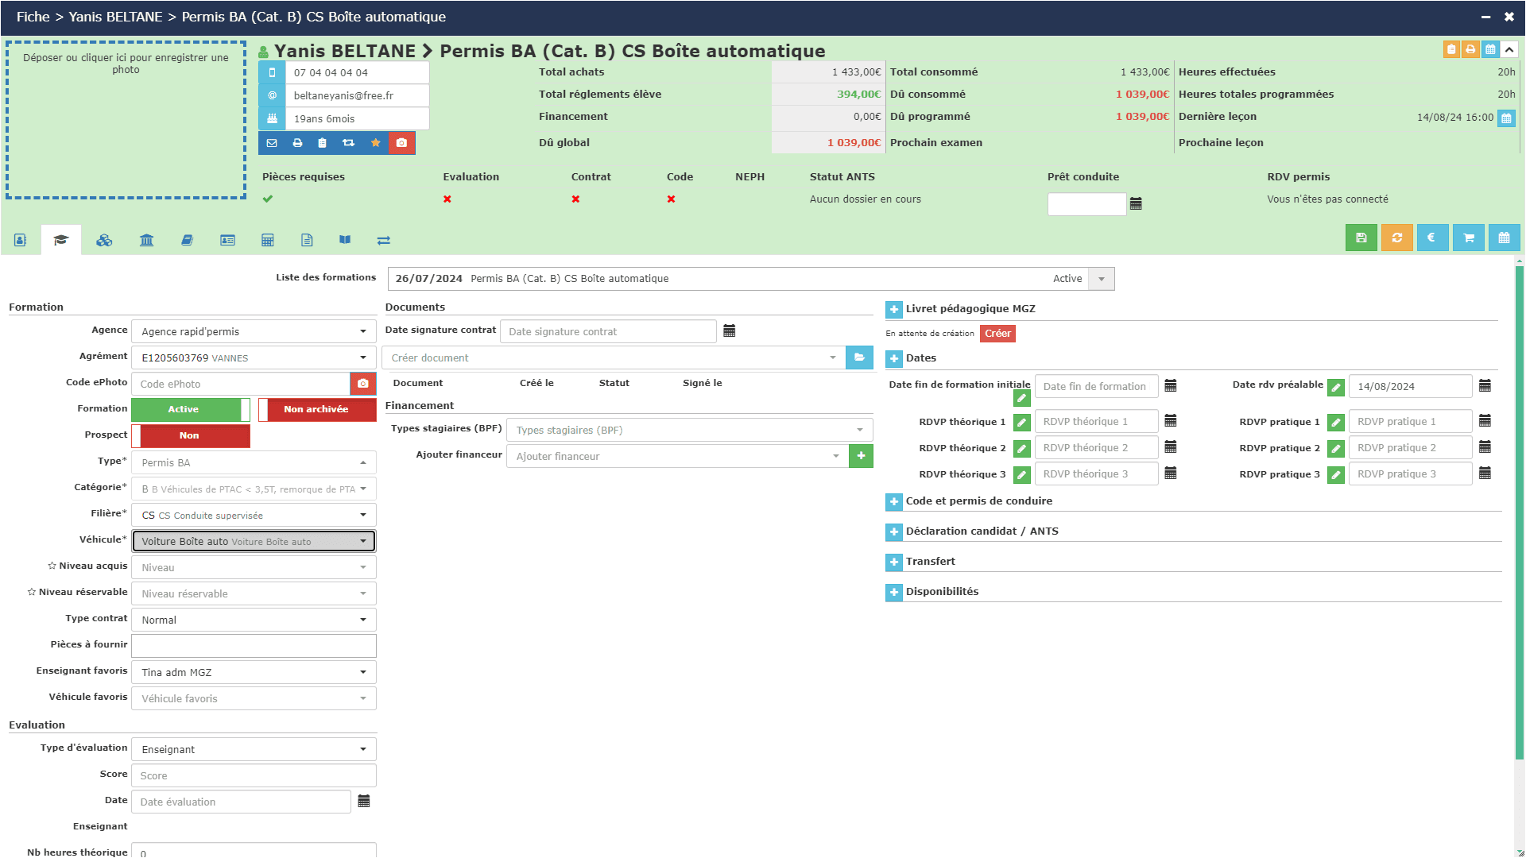Click the orange refresh button
The height and width of the screenshot is (858, 1526).
[1396, 238]
